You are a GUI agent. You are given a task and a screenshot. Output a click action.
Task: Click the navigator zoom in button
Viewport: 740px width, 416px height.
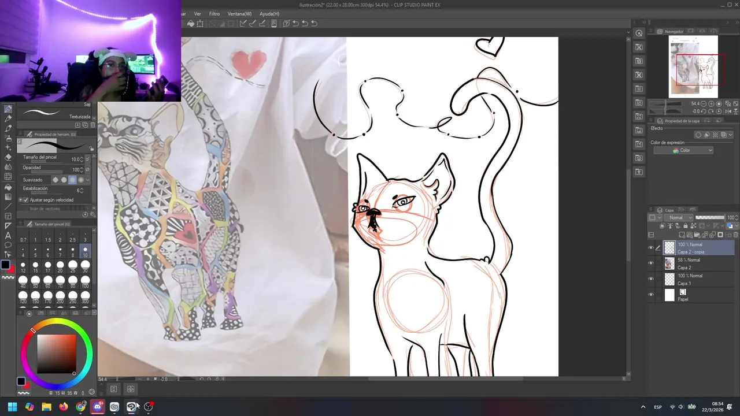[x=711, y=103]
